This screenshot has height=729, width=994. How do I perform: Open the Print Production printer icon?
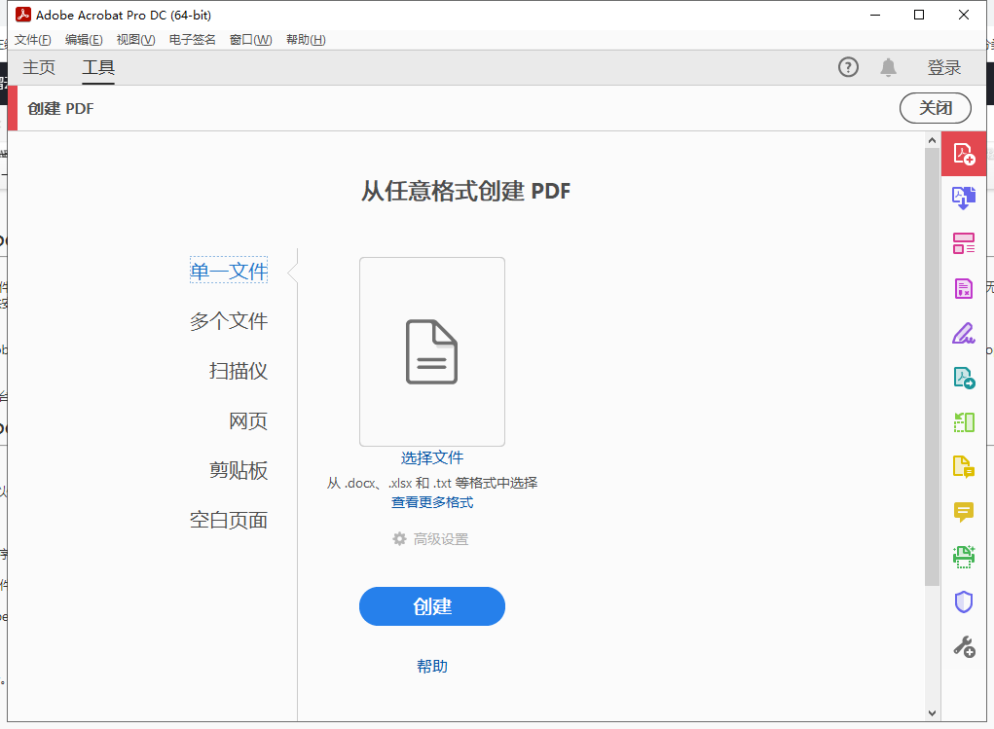(x=963, y=556)
